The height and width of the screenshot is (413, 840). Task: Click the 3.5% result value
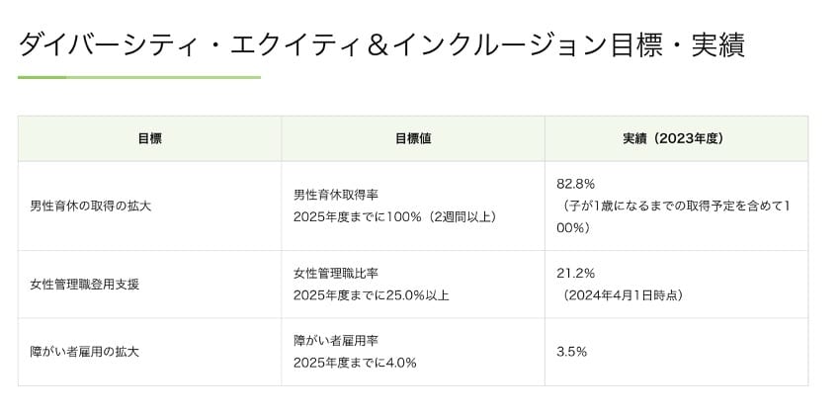572,352
